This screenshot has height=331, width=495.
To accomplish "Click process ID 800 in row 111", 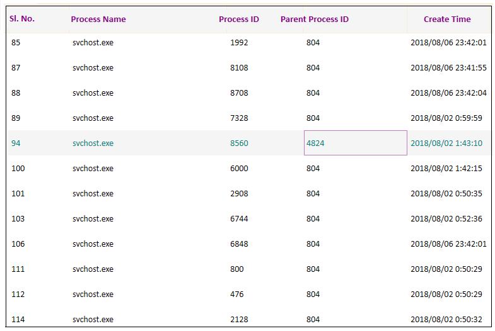I will point(236,269).
